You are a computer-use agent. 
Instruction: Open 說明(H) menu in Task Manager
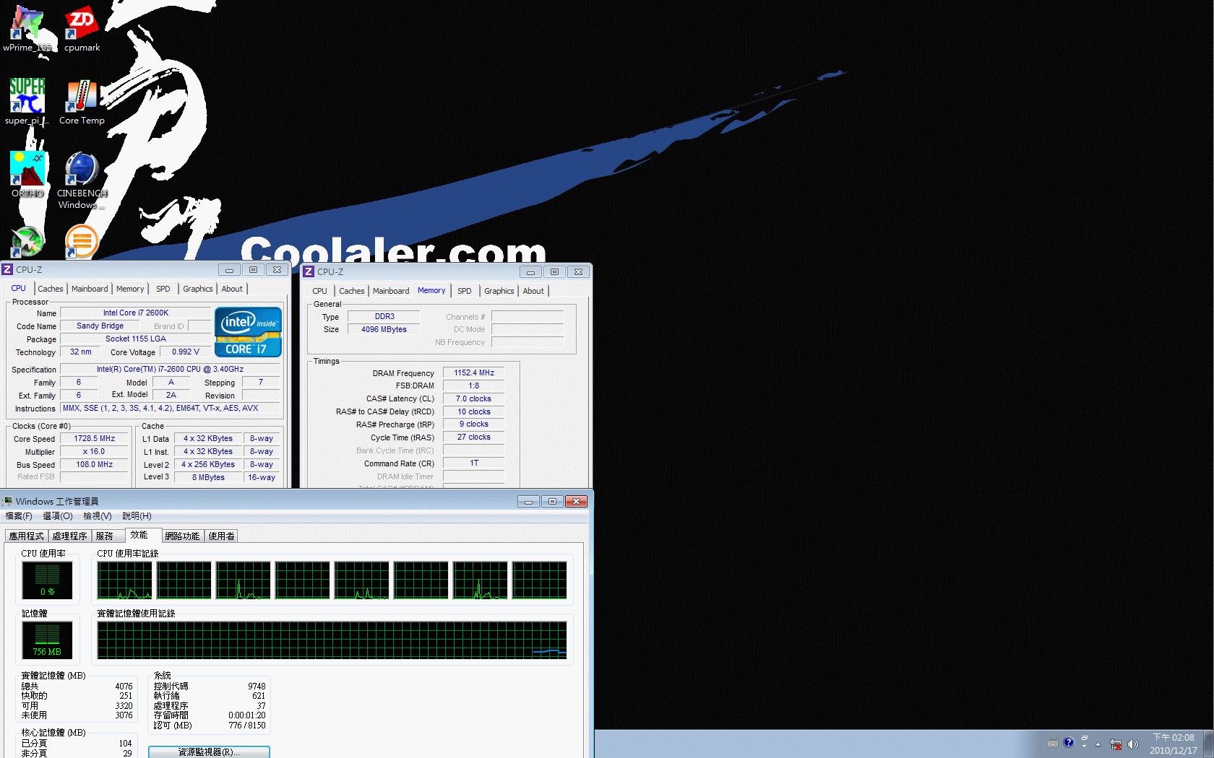click(137, 516)
